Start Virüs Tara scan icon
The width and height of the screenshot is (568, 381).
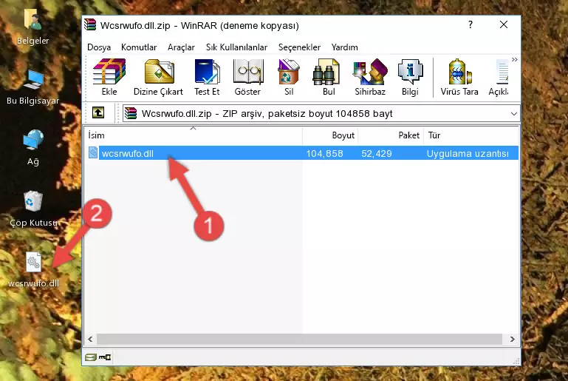(459, 77)
